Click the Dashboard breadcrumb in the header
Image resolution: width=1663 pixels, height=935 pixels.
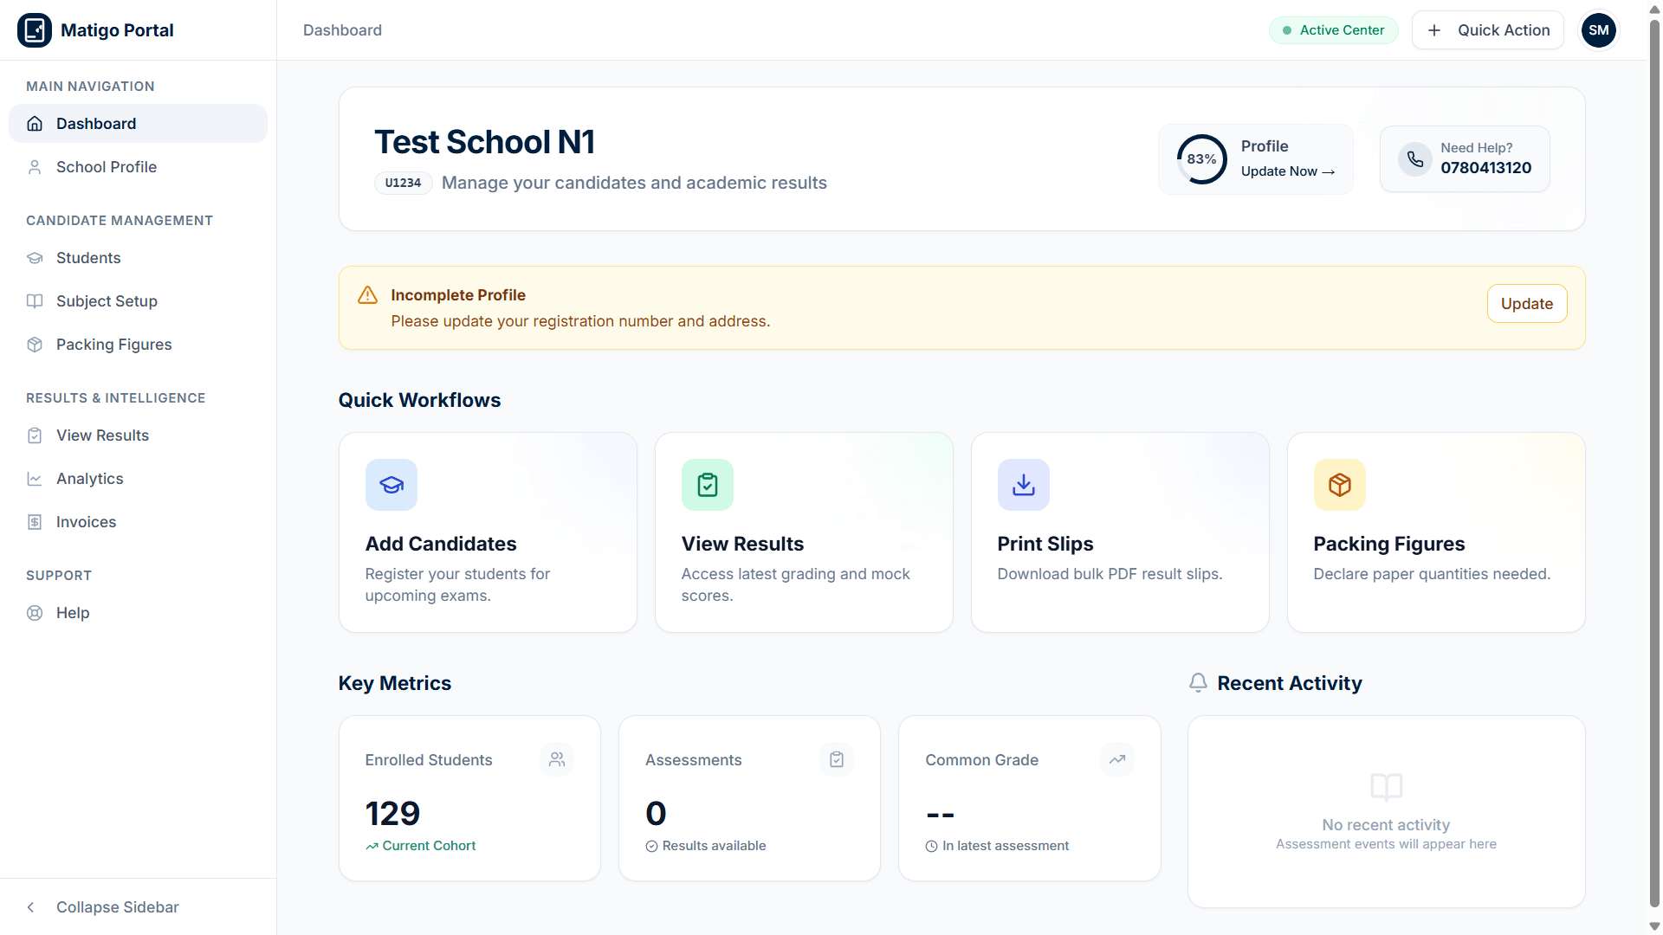pos(342,30)
